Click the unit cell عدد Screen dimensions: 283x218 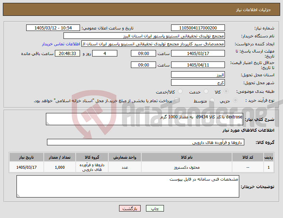[125, 167]
